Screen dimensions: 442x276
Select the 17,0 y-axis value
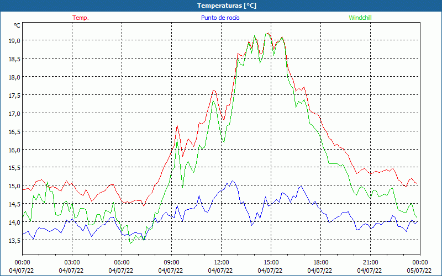tap(15, 113)
